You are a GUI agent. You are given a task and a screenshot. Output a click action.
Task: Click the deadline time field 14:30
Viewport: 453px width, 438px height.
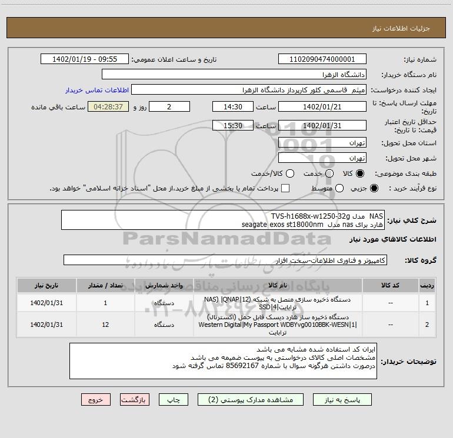tap(233, 106)
